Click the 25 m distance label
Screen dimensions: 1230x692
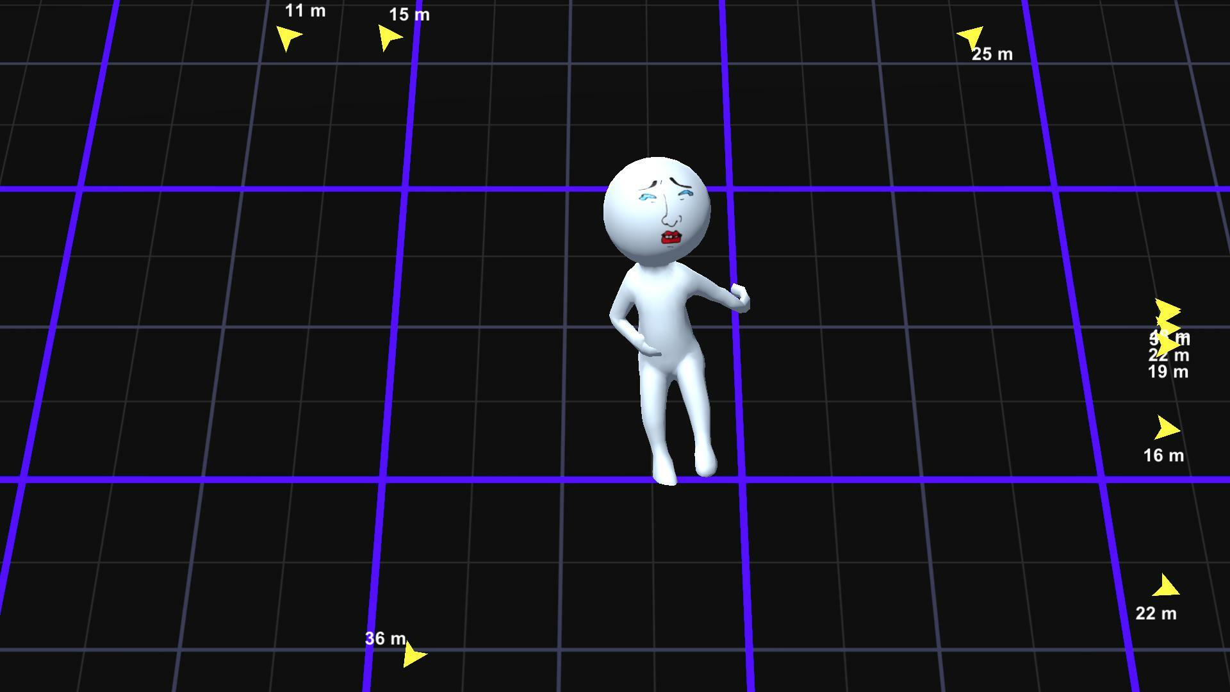click(992, 55)
